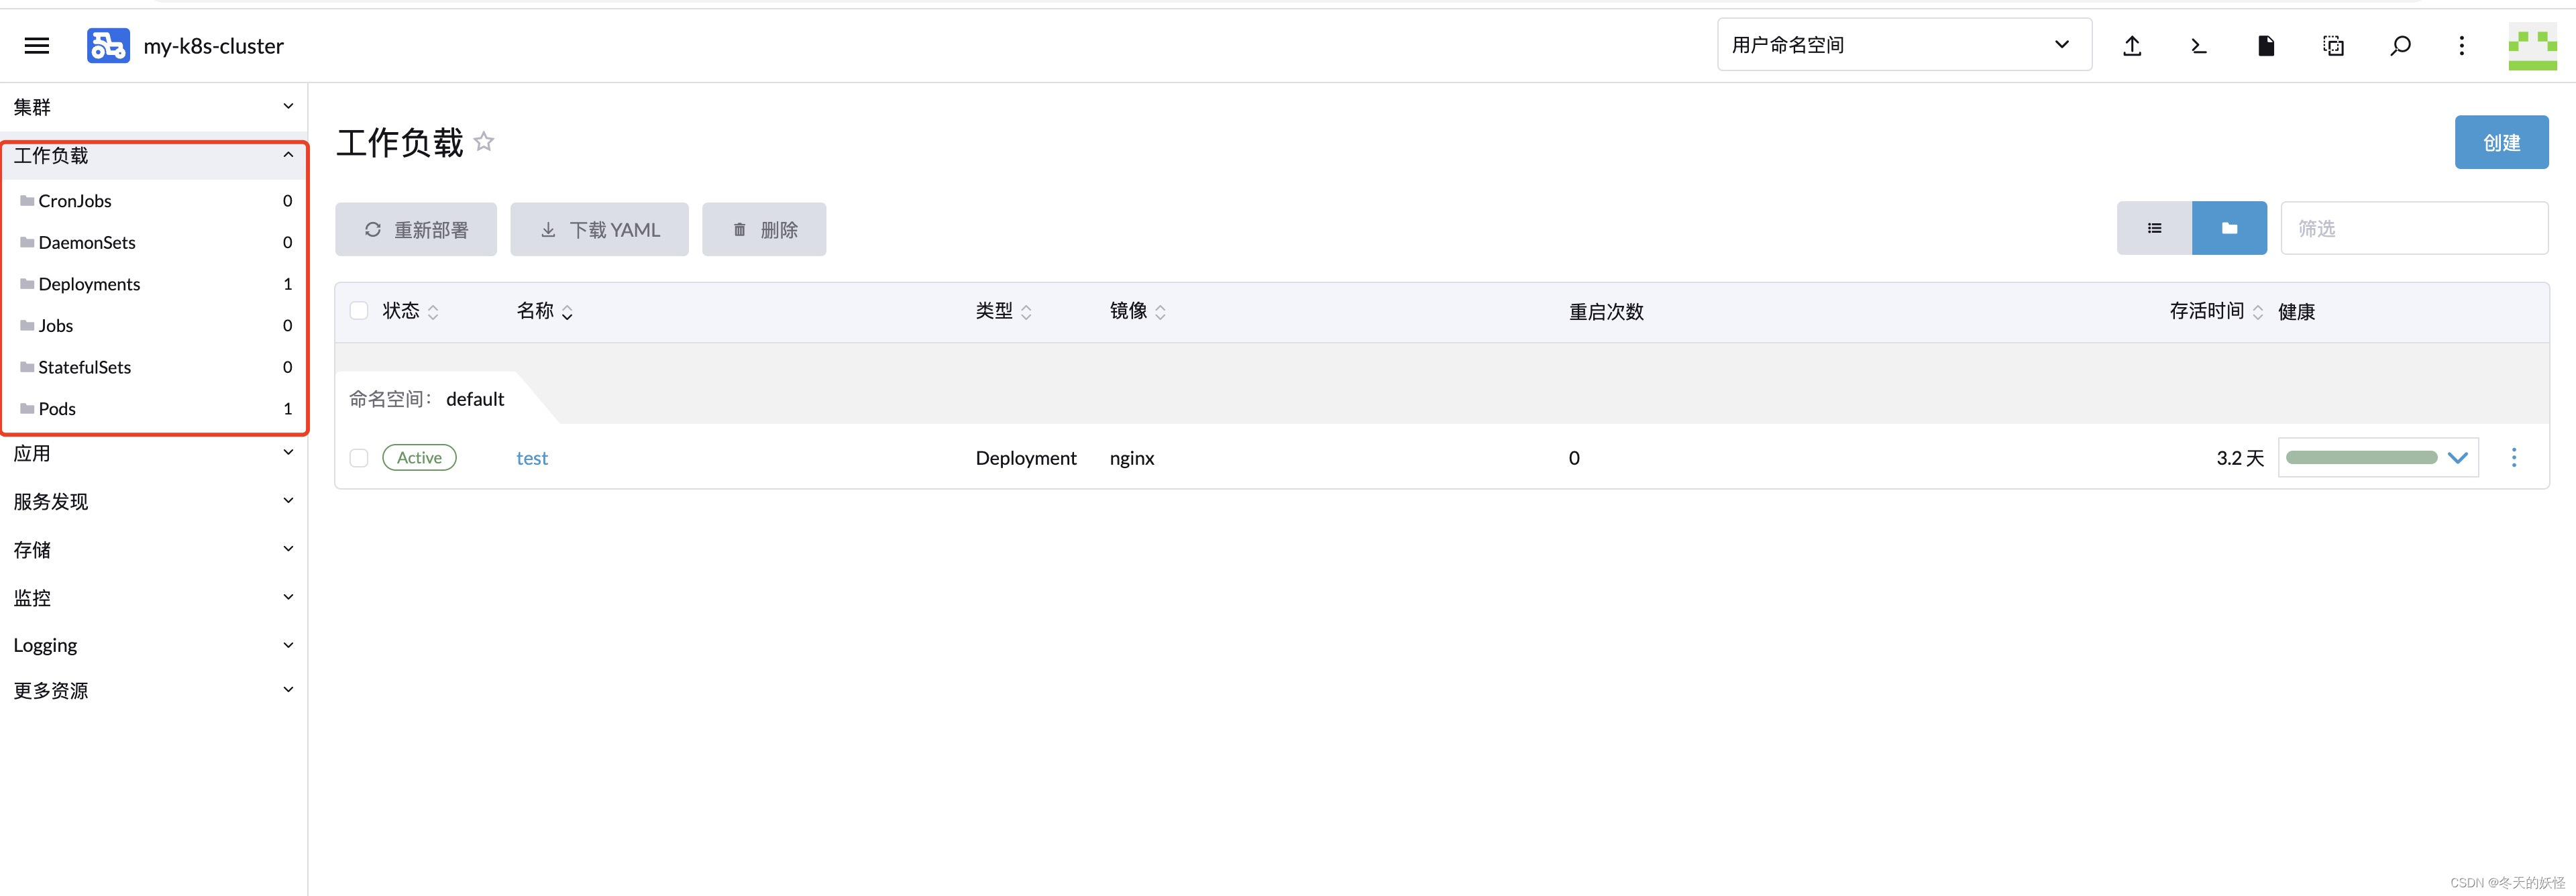Click the Active status badge
Viewport: 2576px width, 896px height.
[419, 457]
